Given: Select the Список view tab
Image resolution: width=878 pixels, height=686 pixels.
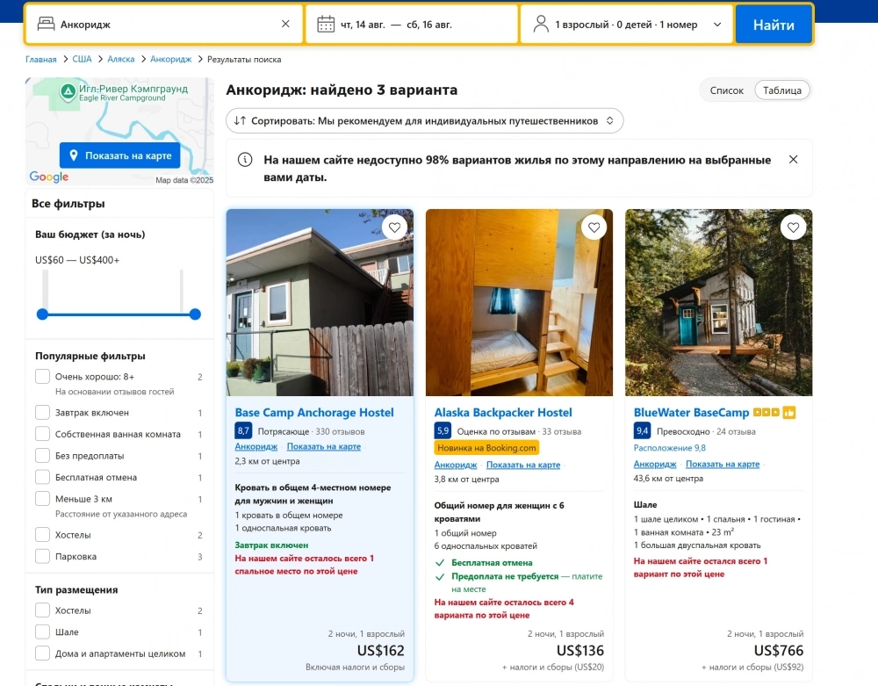Looking at the screenshot, I should pos(727,90).
